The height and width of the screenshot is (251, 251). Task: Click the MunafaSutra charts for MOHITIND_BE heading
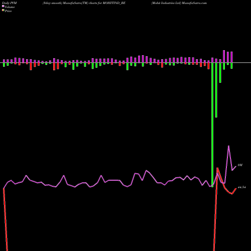click(84, 3)
